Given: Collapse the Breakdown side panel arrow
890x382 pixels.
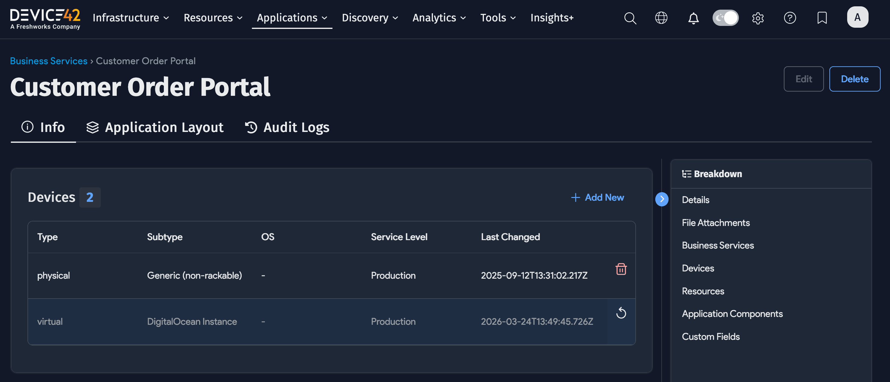Looking at the screenshot, I should point(662,199).
